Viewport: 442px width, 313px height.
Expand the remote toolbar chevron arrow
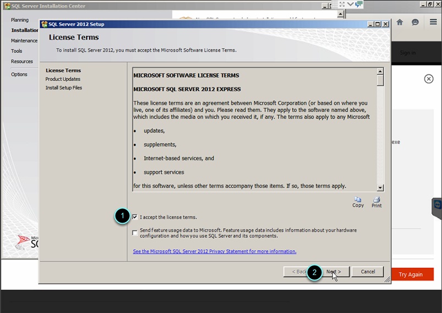350,4
